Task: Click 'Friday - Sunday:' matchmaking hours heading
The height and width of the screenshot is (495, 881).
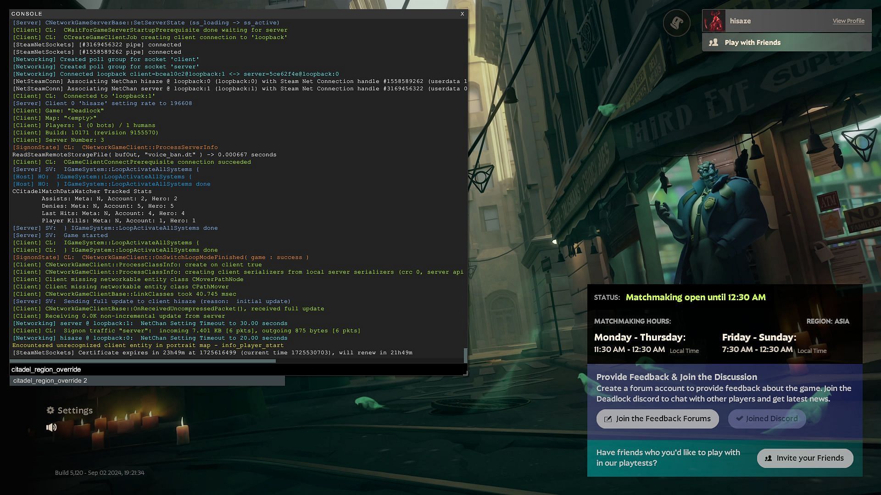Action: [x=759, y=337]
